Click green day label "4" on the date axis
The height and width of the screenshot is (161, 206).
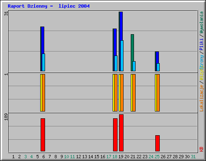point(31,157)
